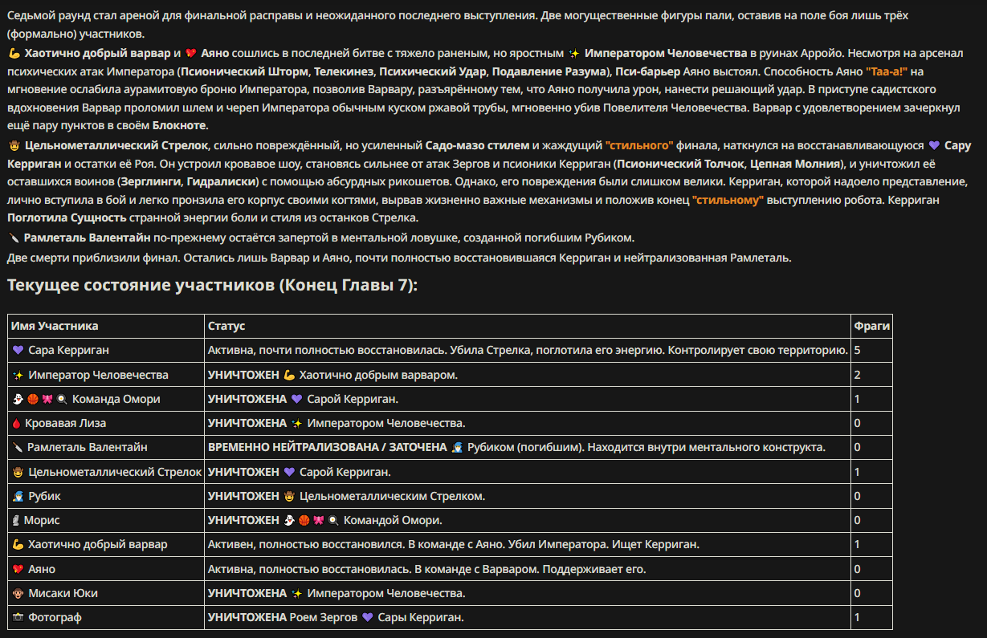Click biceps emoji in Хаотично добрый варвар name cell
987x638 pixels.
coord(18,544)
